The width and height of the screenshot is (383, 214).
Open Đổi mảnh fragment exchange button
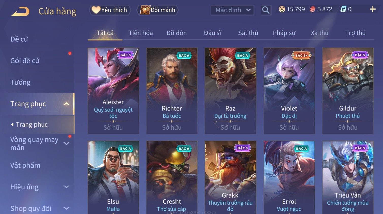click(x=157, y=10)
